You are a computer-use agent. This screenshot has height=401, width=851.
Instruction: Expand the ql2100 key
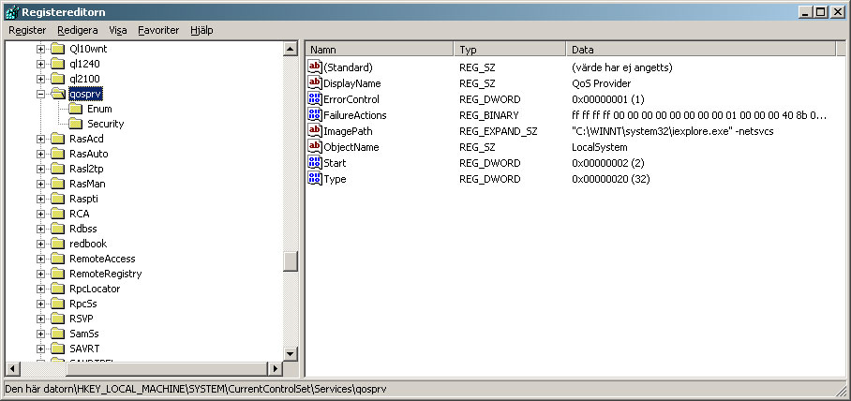tap(40, 79)
